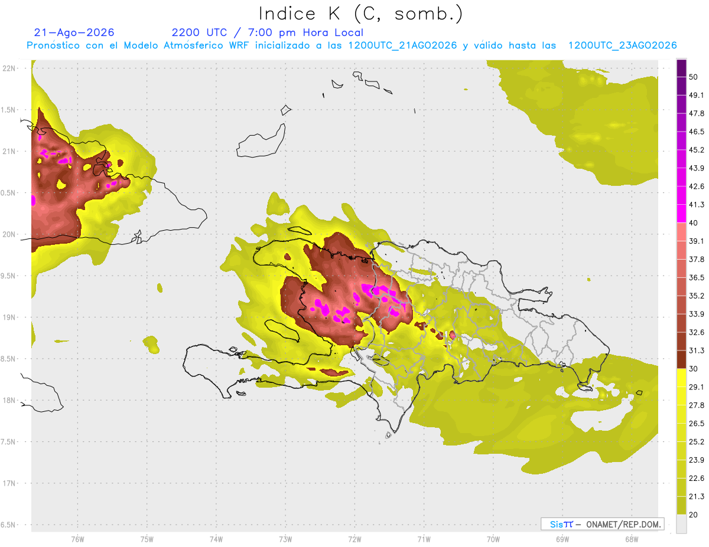
Task: Click the gray swatch below 20 on the color bar
Action: (681, 523)
